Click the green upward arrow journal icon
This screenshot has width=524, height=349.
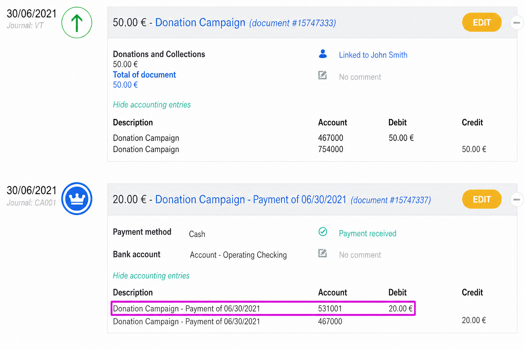(77, 22)
